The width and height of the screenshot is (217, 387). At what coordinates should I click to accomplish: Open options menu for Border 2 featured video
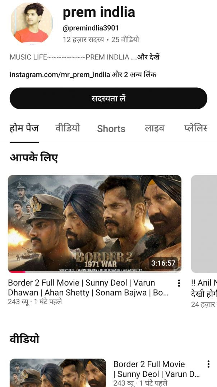[179, 283]
